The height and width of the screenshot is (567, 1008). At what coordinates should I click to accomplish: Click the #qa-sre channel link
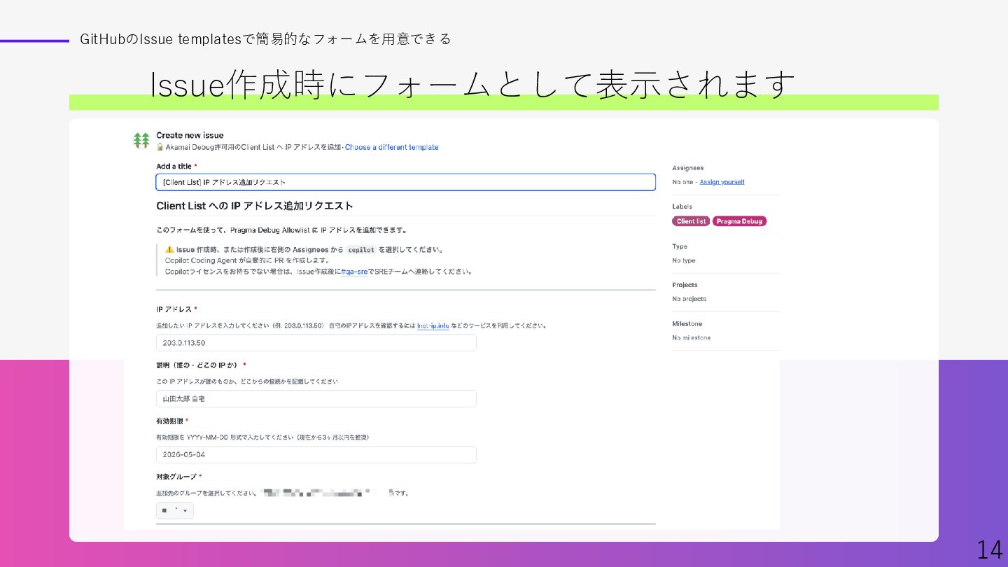(x=354, y=272)
